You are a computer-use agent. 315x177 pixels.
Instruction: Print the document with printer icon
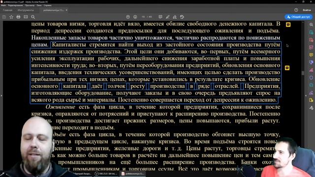point(18,17)
